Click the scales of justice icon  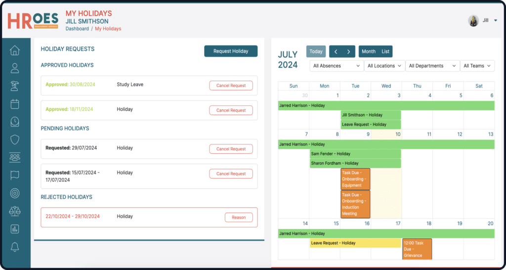pyautogui.click(x=15, y=211)
